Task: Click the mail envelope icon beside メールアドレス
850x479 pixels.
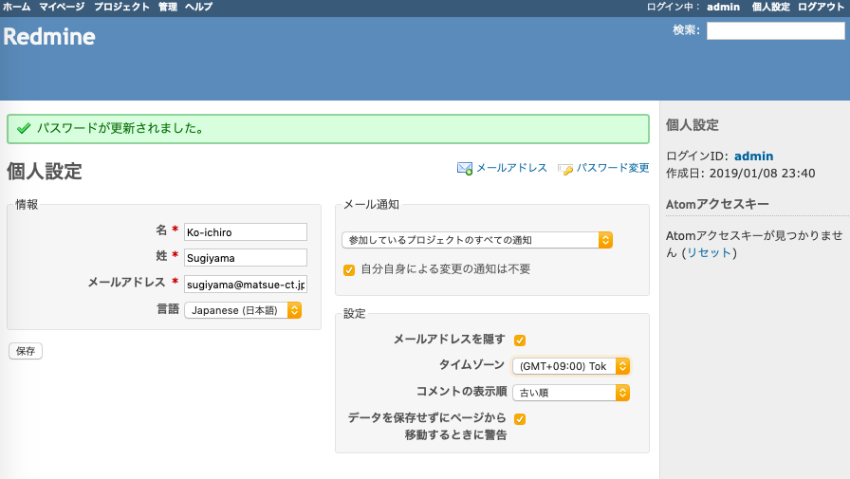Action: pyautogui.click(x=465, y=169)
